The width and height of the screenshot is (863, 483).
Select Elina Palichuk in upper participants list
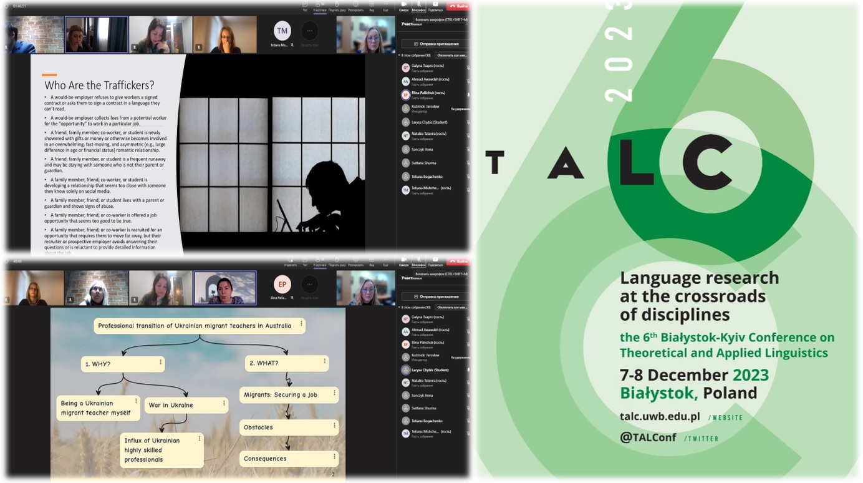(x=428, y=94)
